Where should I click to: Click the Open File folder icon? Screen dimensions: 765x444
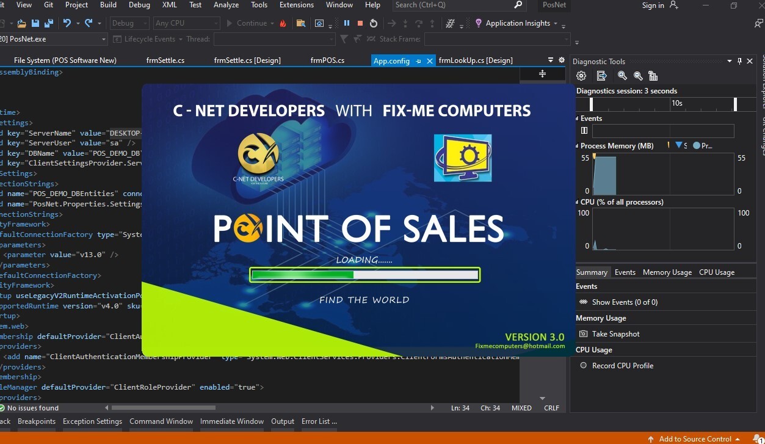(x=21, y=23)
